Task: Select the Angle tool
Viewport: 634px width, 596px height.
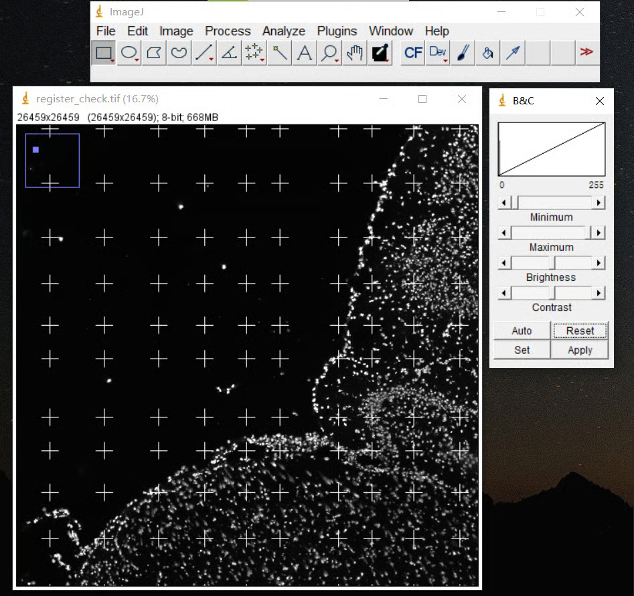Action: click(x=229, y=53)
